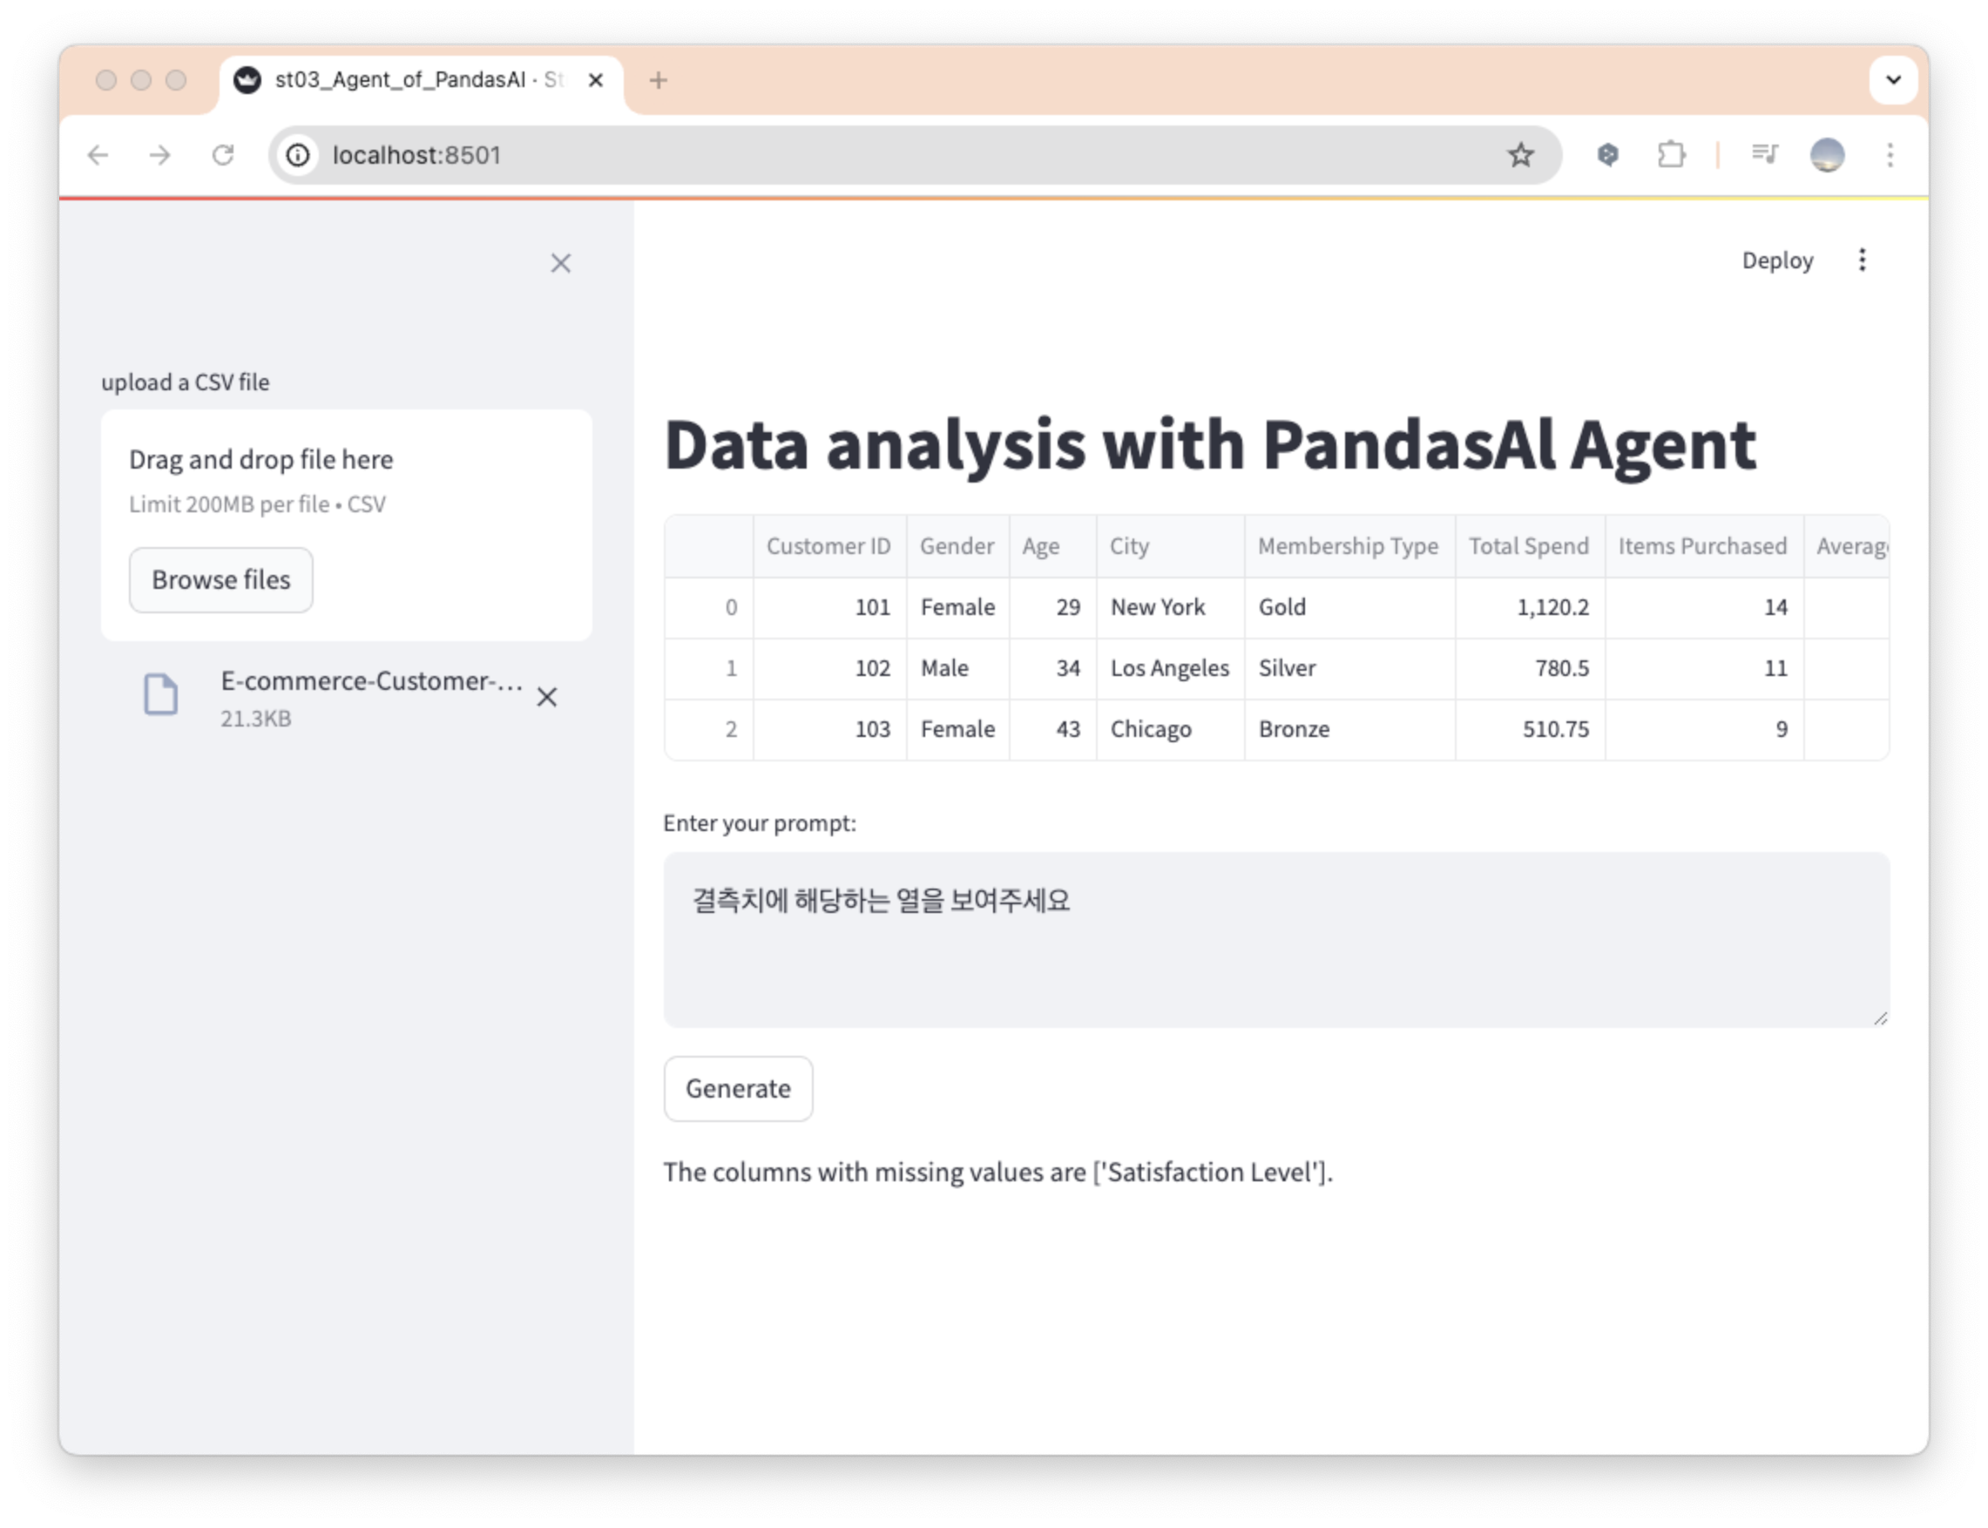Close the sidebar with X icon
Image resolution: width=1988 pixels, height=1528 pixels.
(x=560, y=264)
